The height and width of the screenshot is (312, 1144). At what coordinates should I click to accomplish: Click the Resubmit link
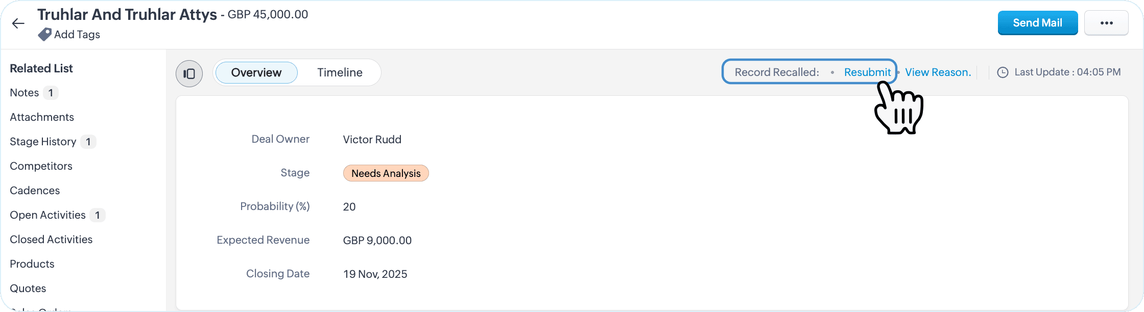[x=867, y=72]
